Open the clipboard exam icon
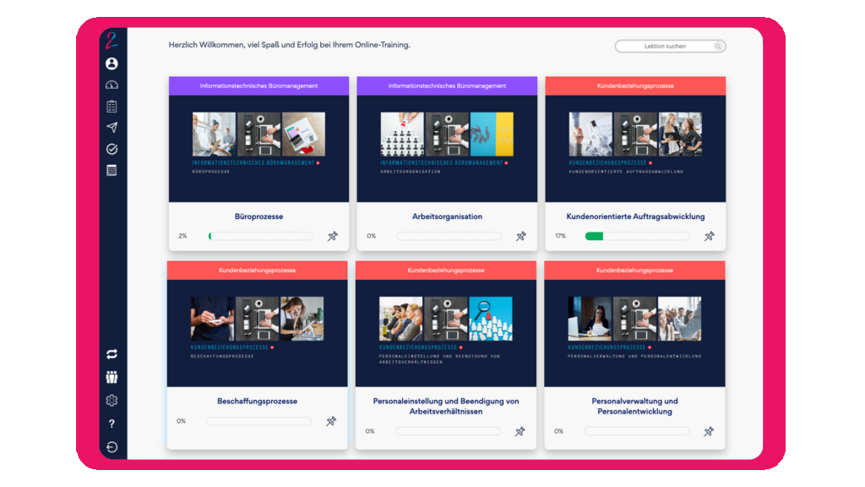Screen dimensions: 865x487 pyautogui.click(x=111, y=106)
